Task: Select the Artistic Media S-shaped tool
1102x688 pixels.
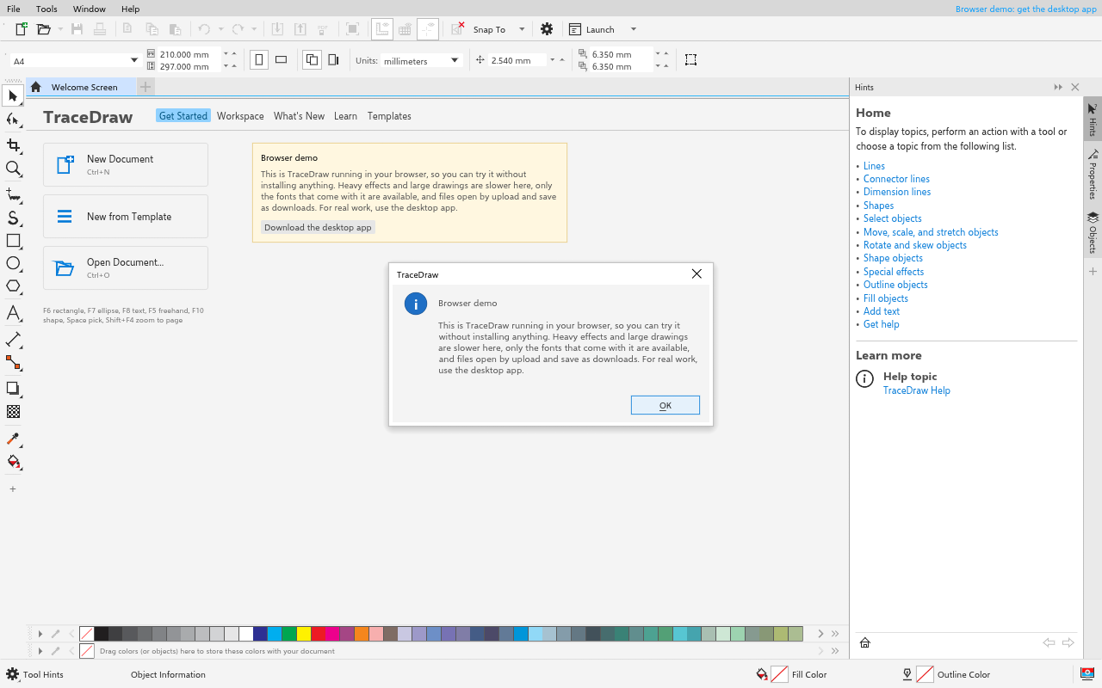Action: [x=13, y=218]
